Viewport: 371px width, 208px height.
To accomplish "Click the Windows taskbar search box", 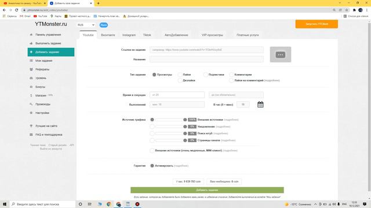I will [x=42, y=204].
